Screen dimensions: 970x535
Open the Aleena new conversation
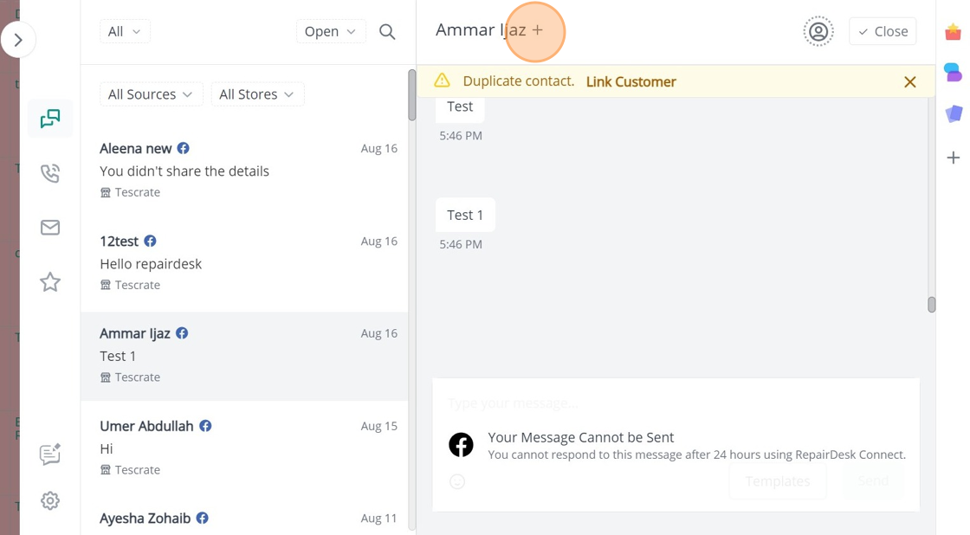(244, 170)
